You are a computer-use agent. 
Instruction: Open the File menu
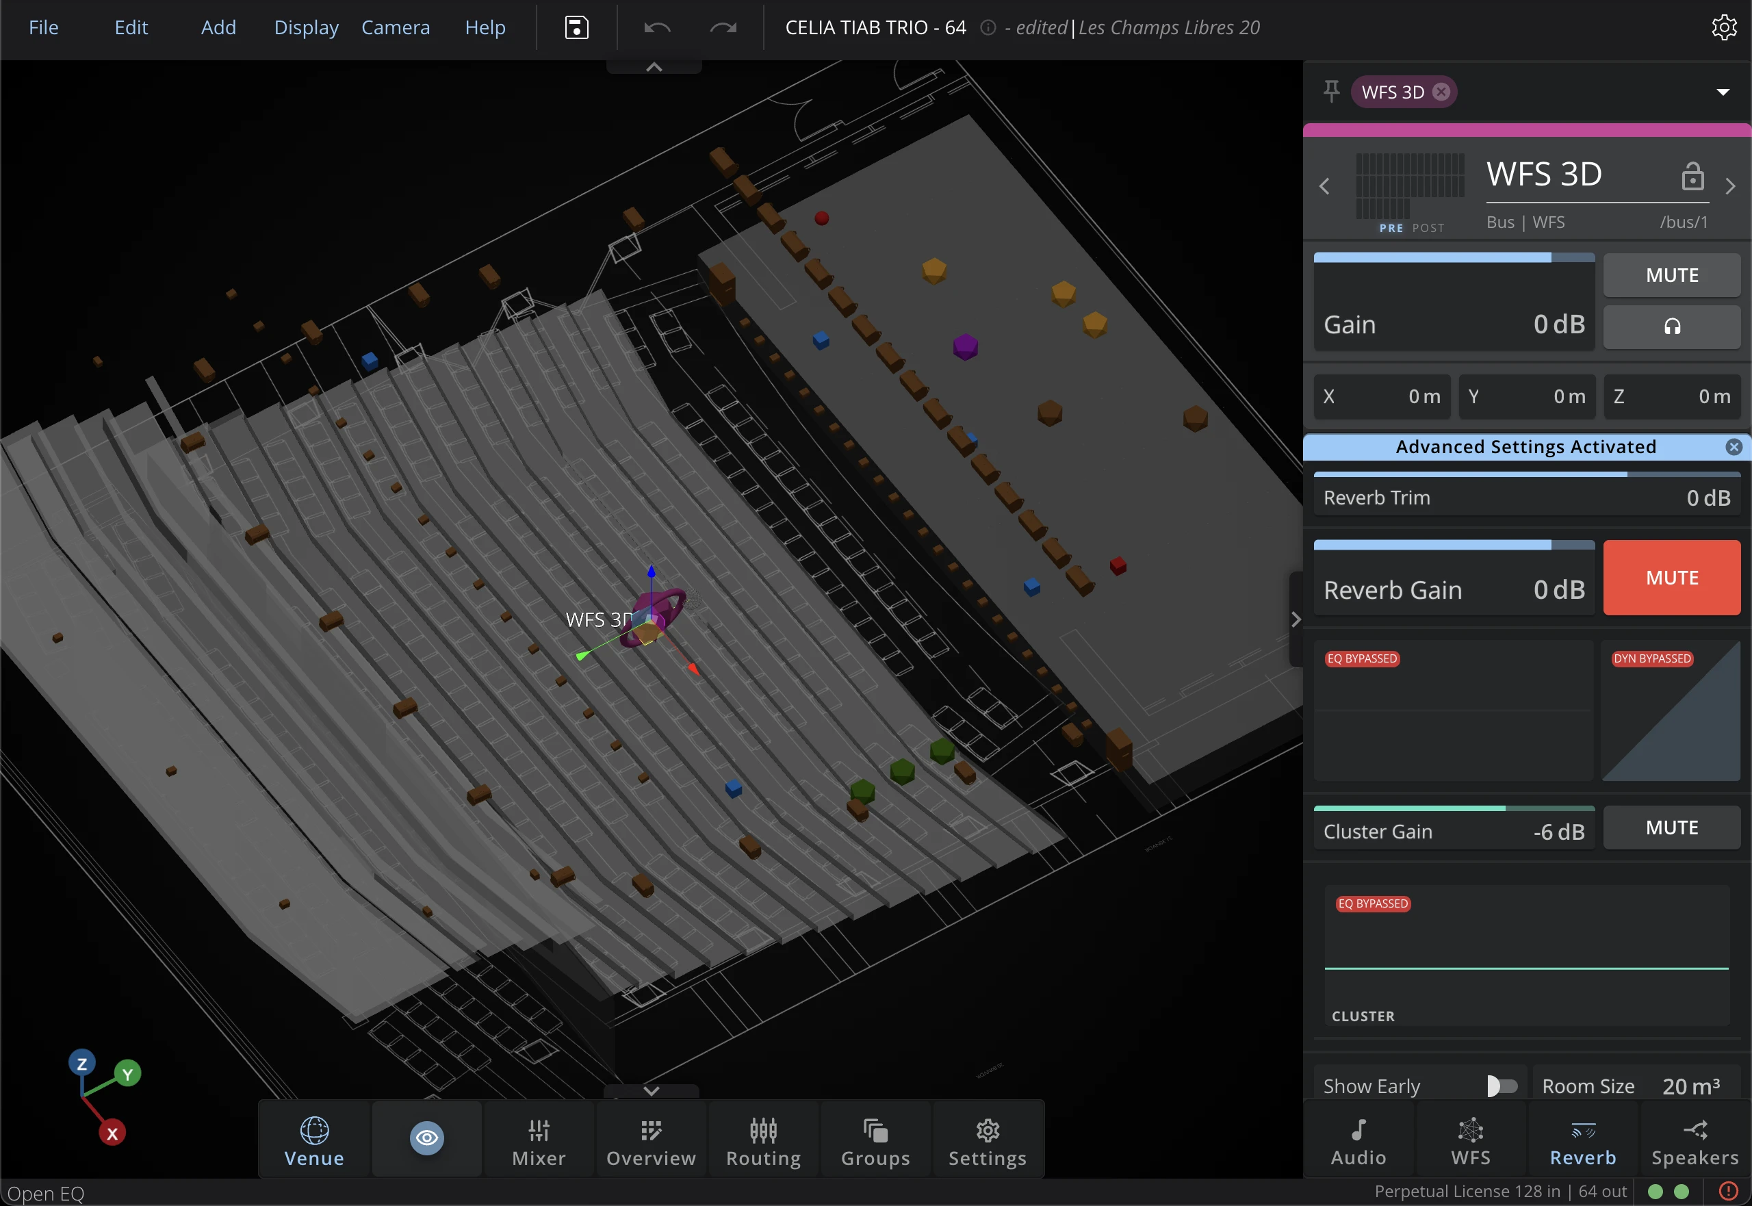coord(43,28)
